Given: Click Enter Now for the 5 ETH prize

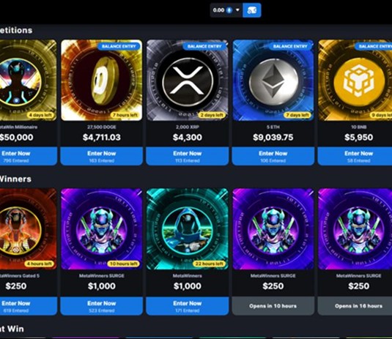Looking at the screenshot, I should tap(273, 156).
